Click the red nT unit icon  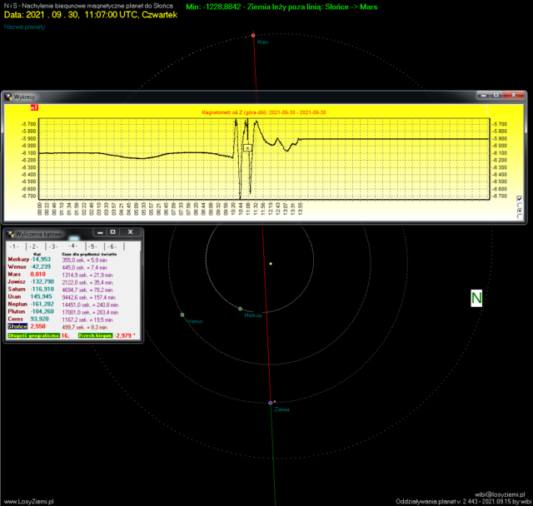point(33,107)
